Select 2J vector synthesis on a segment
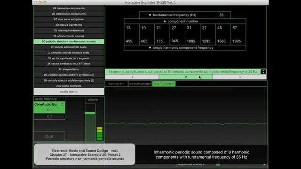This screenshot has width=301, height=169. [69, 58]
